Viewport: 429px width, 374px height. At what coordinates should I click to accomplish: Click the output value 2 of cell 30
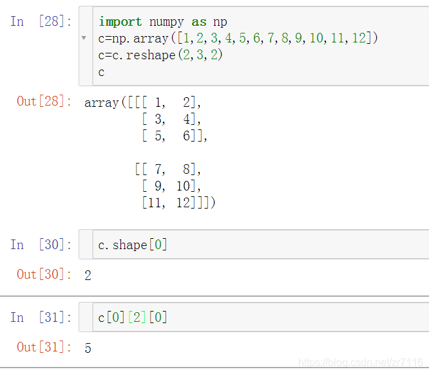pyautogui.click(x=88, y=276)
